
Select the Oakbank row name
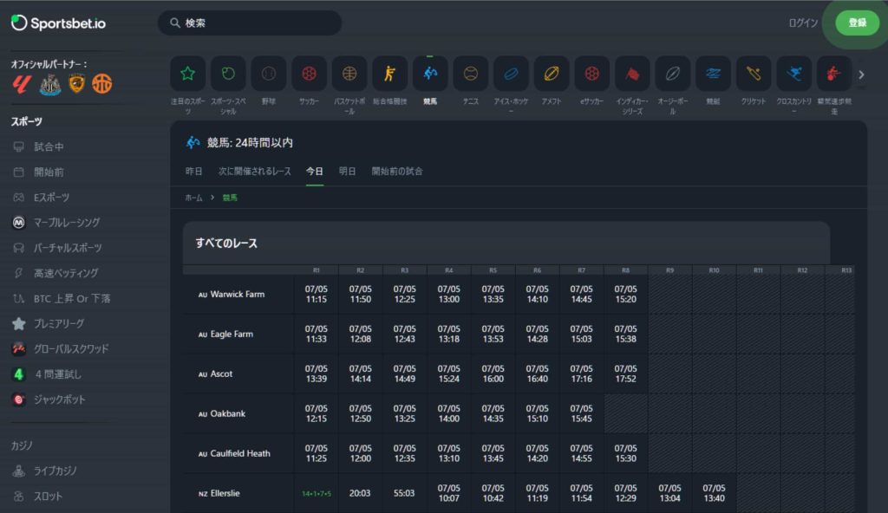pos(228,413)
